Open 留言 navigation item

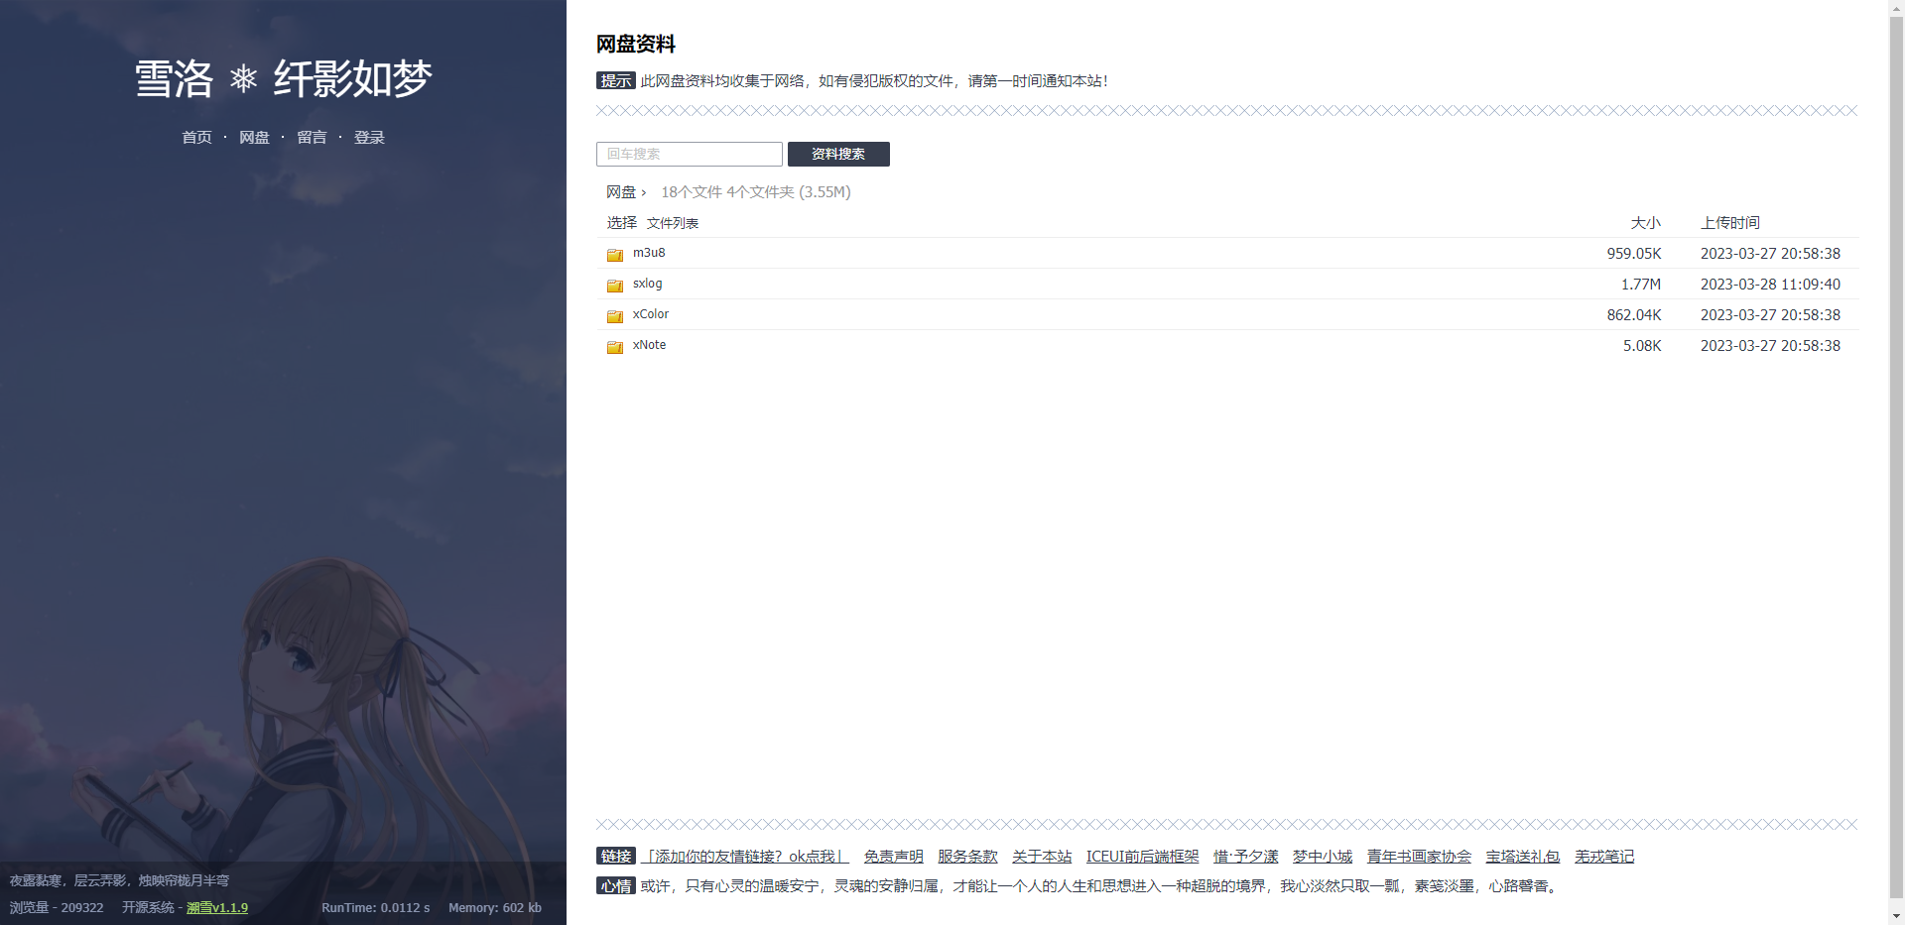click(x=312, y=138)
